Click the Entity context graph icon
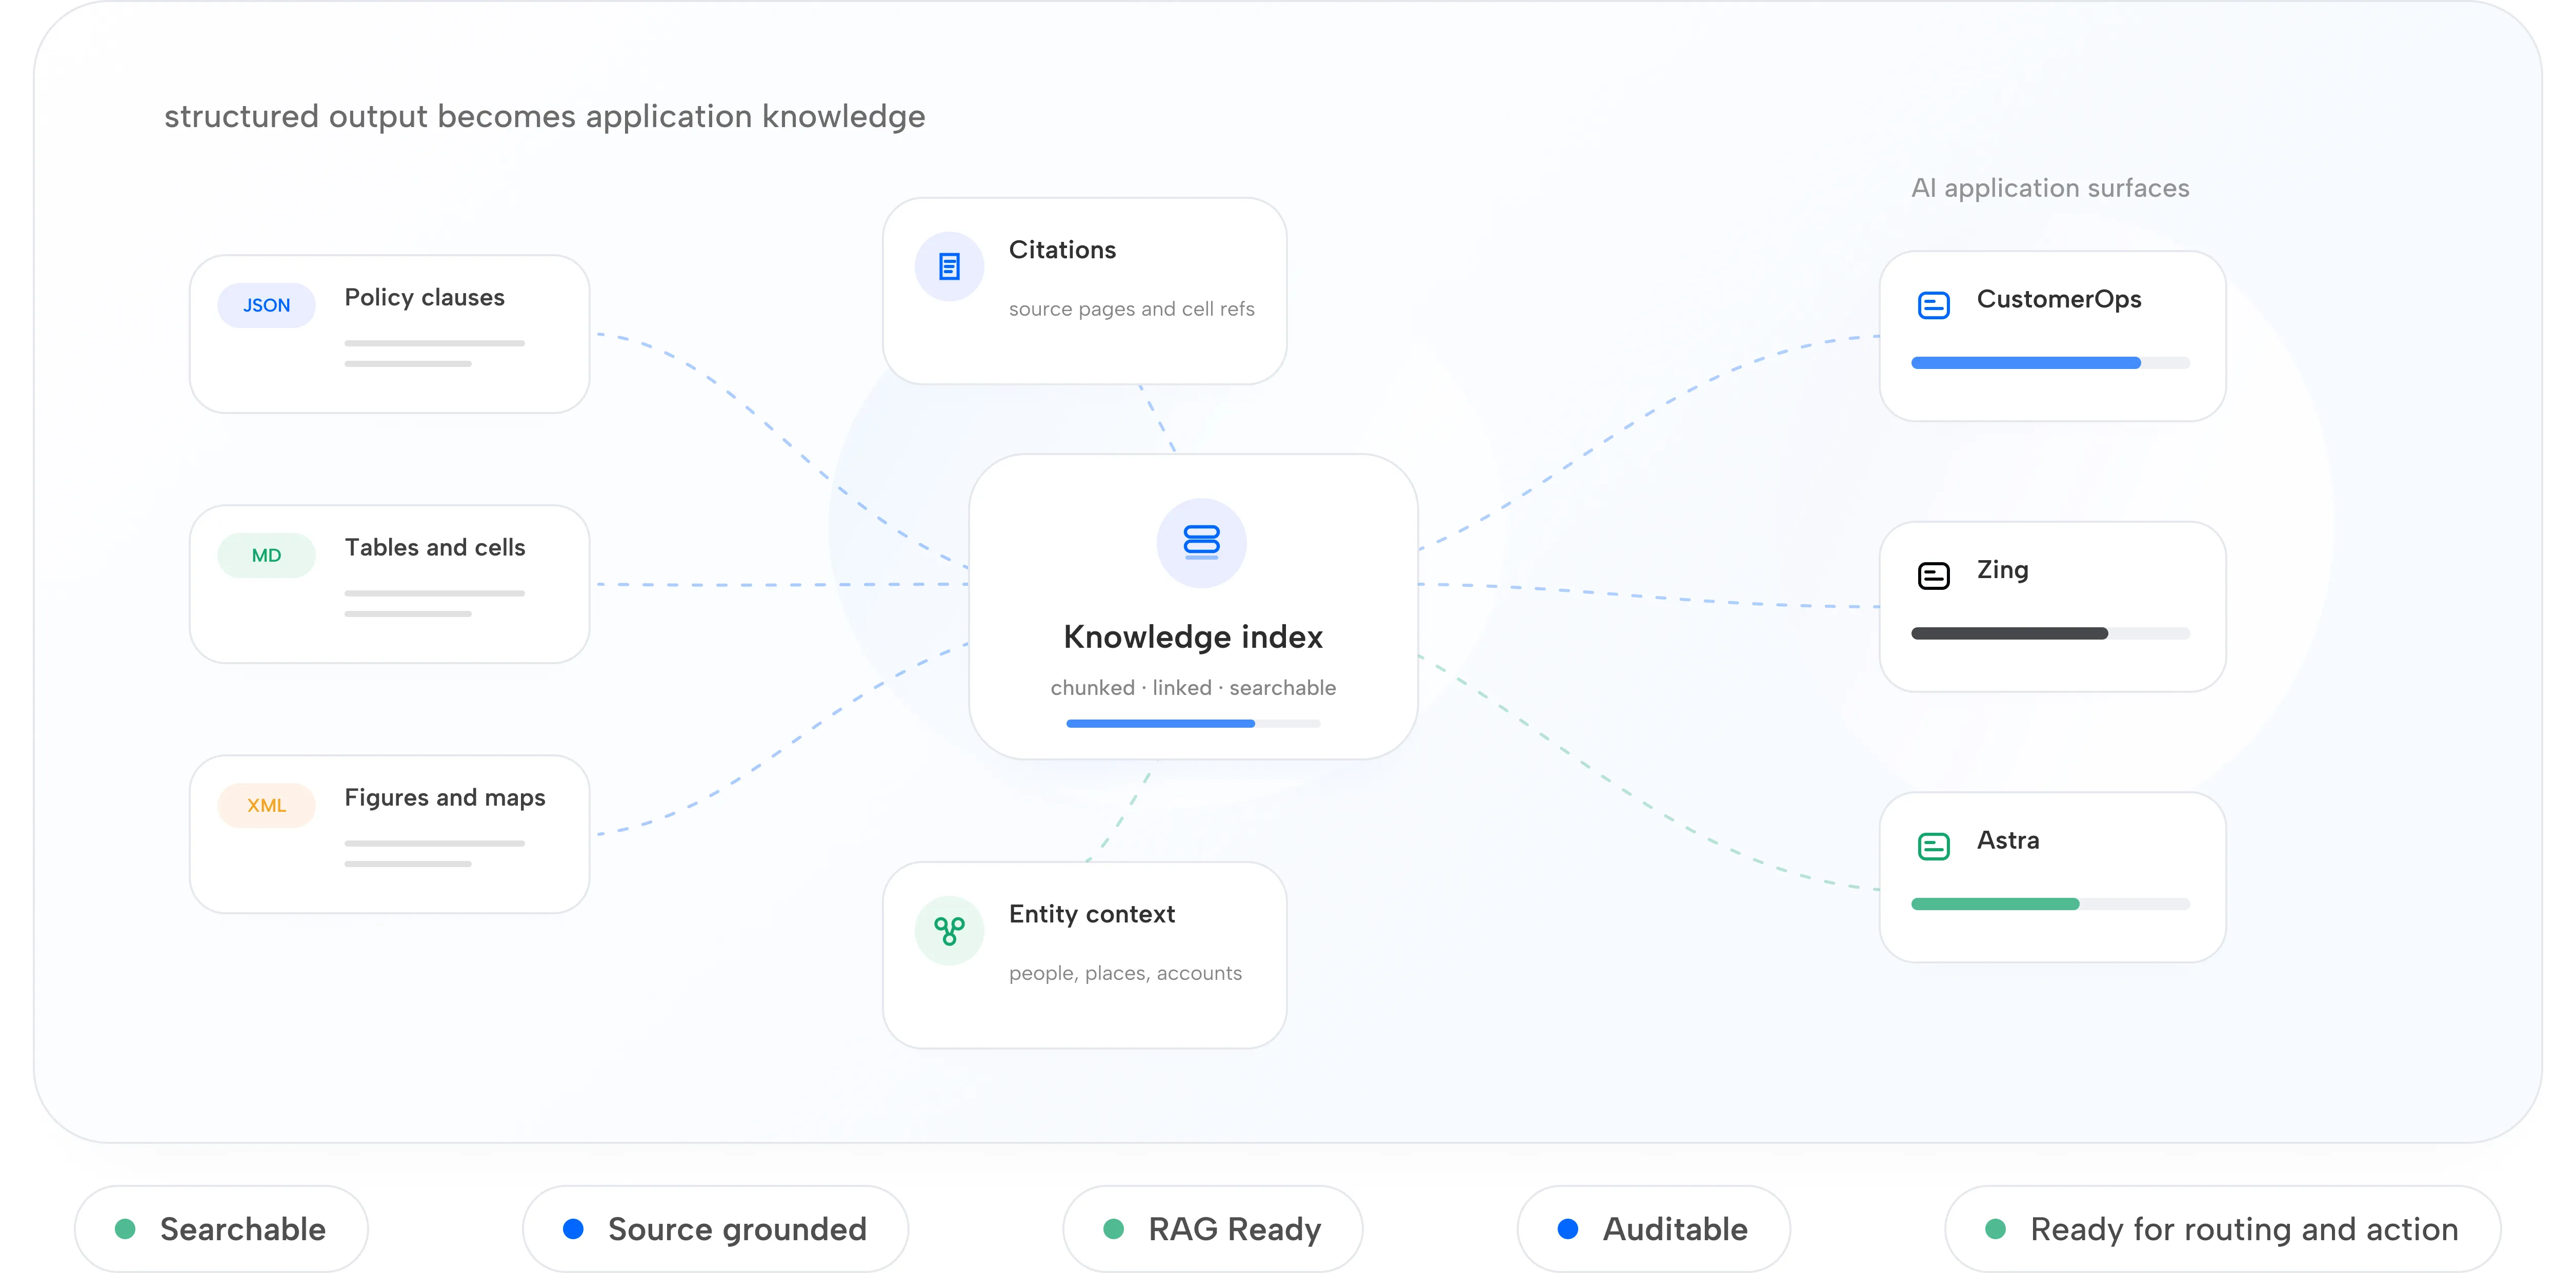 click(949, 930)
